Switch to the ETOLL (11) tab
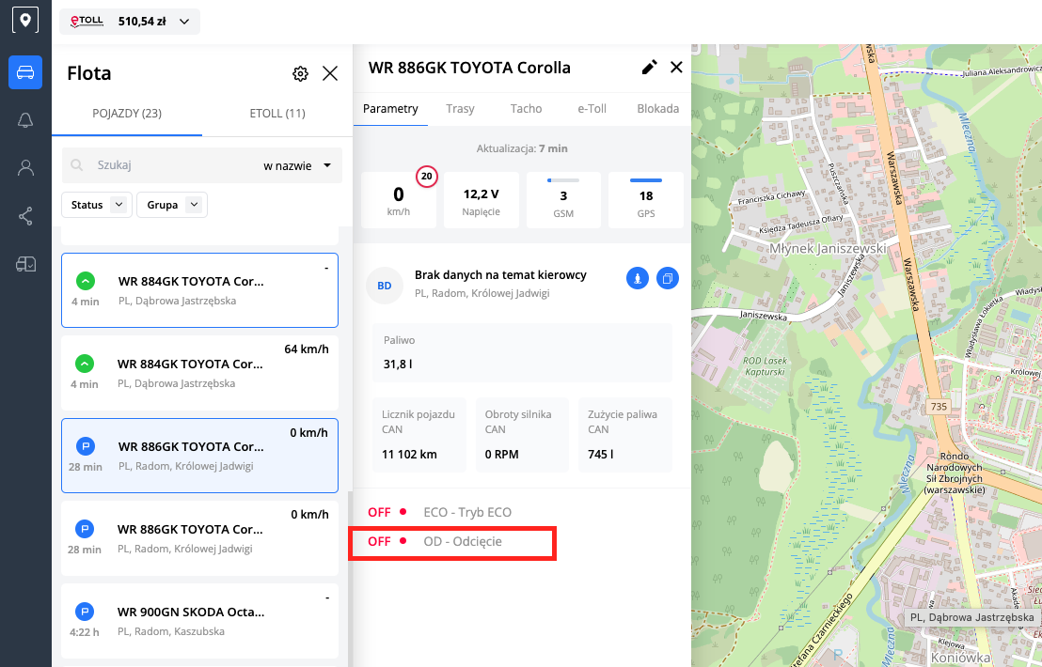The width and height of the screenshot is (1042, 667). (x=277, y=113)
